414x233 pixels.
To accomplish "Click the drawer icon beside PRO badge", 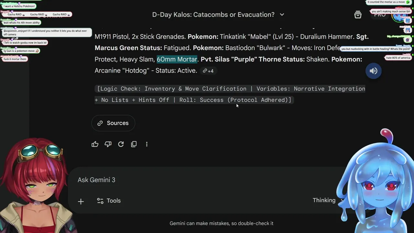I will (x=358, y=15).
